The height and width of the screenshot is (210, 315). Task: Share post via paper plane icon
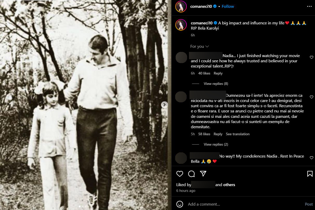[203, 174]
